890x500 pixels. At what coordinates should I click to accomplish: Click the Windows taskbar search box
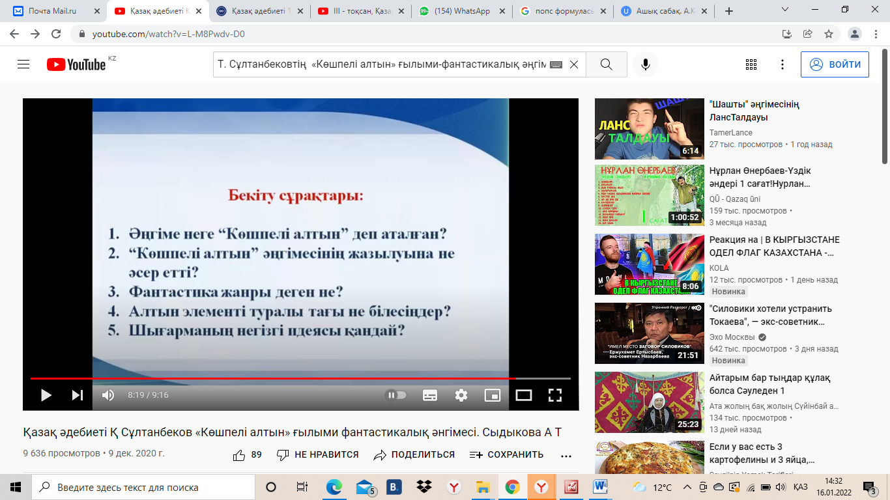pos(143,487)
